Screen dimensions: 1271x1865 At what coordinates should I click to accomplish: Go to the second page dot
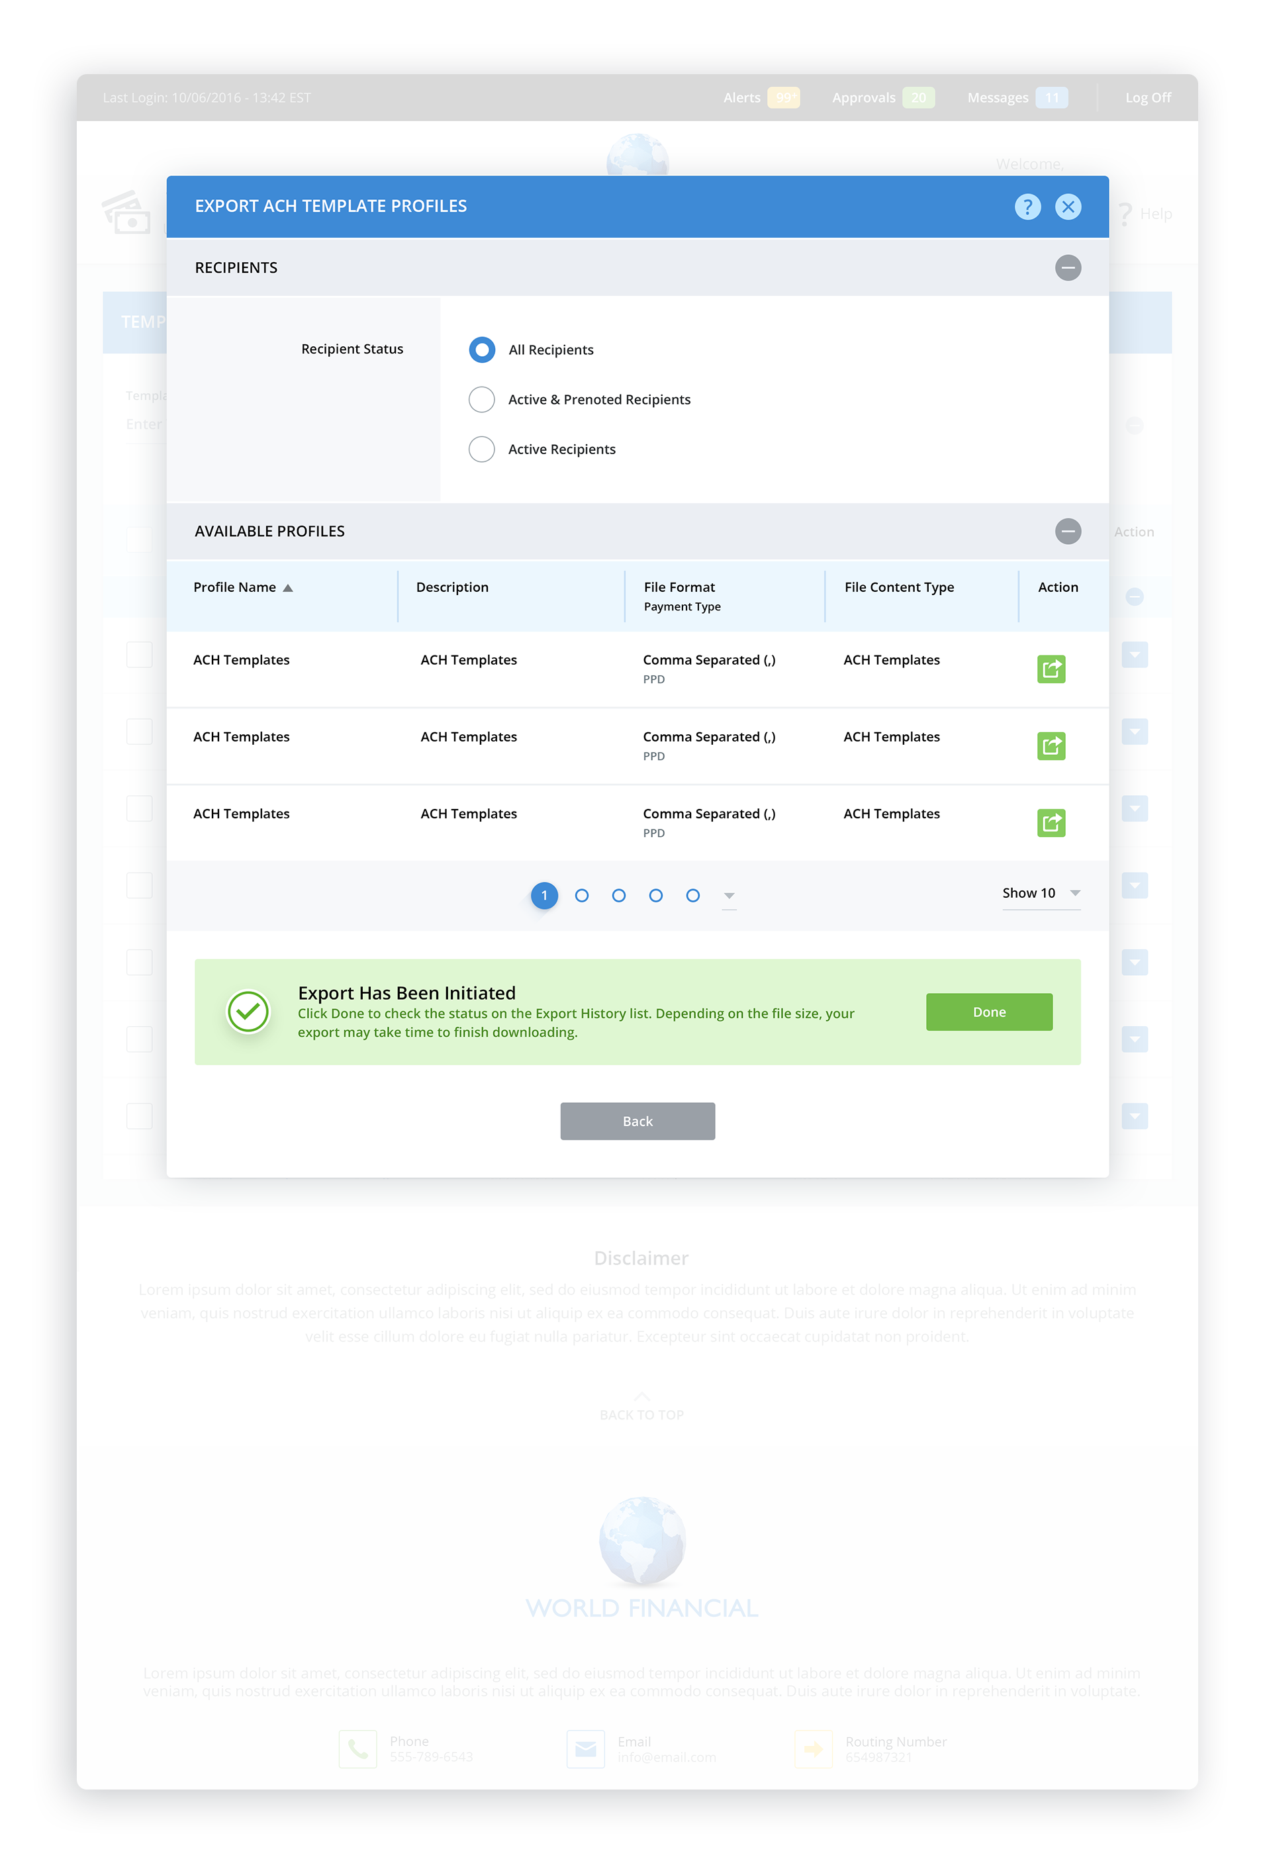click(x=582, y=895)
